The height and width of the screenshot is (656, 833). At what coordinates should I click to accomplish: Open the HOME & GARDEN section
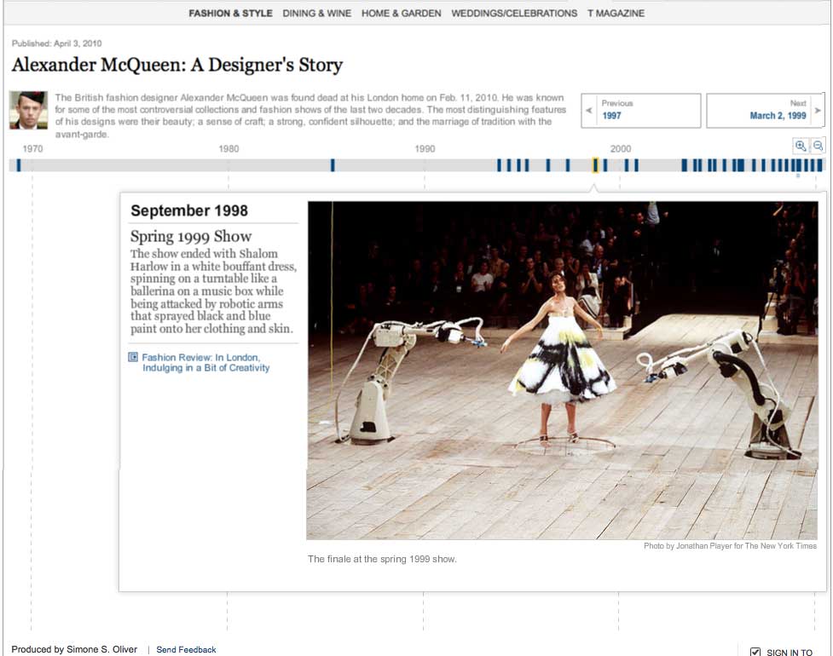(x=401, y=13)
